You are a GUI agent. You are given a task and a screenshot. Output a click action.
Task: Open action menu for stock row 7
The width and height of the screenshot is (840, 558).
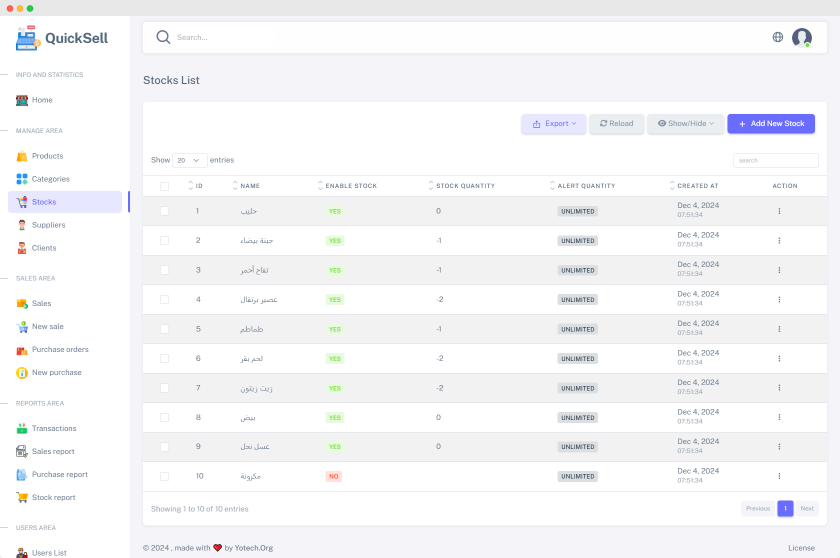tap(779, 387)
